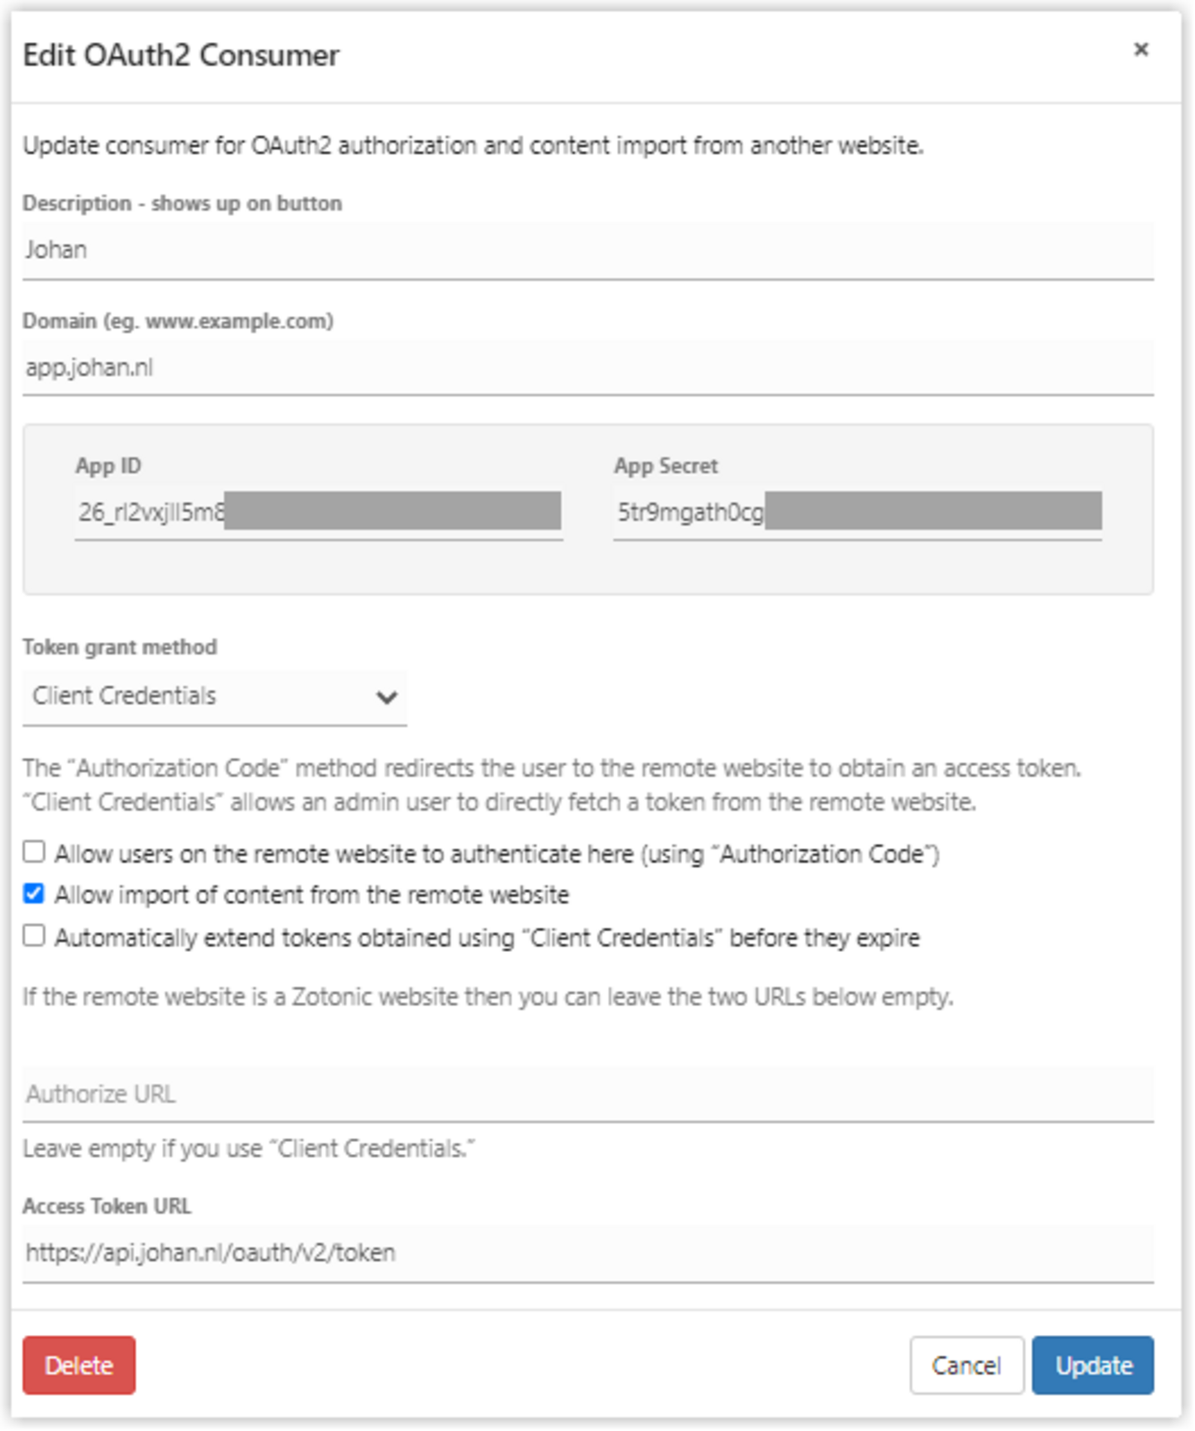The image size is (1195, 1431).
Task: Click the Access Token URL label
Action: coord(107,1207)
